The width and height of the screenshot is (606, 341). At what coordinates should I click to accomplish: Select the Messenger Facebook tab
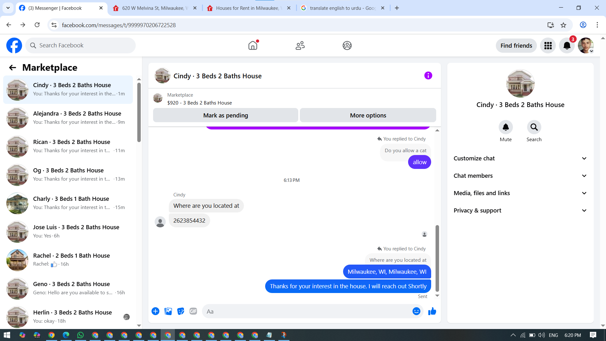coord(61,8)
